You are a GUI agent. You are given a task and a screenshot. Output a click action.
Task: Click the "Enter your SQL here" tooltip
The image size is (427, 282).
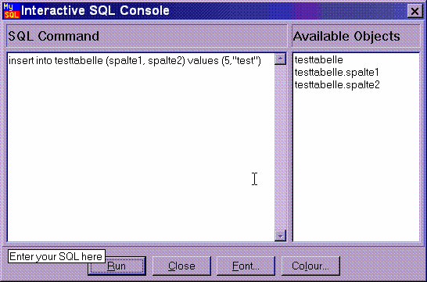click(x=56, y=256)
